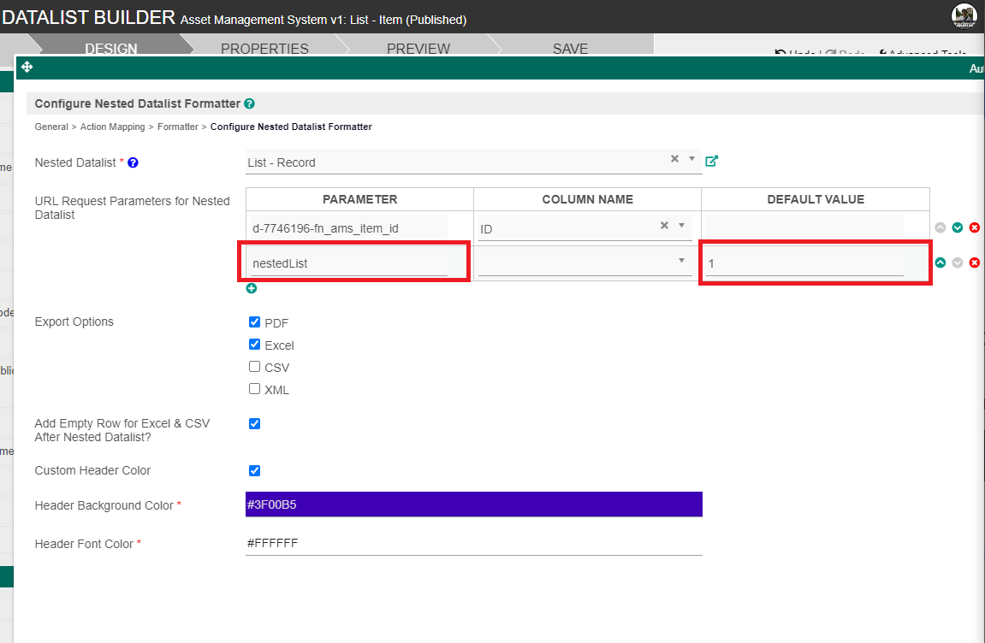
Task: Open admin user profile avatar
Action: tap(964, 15)
